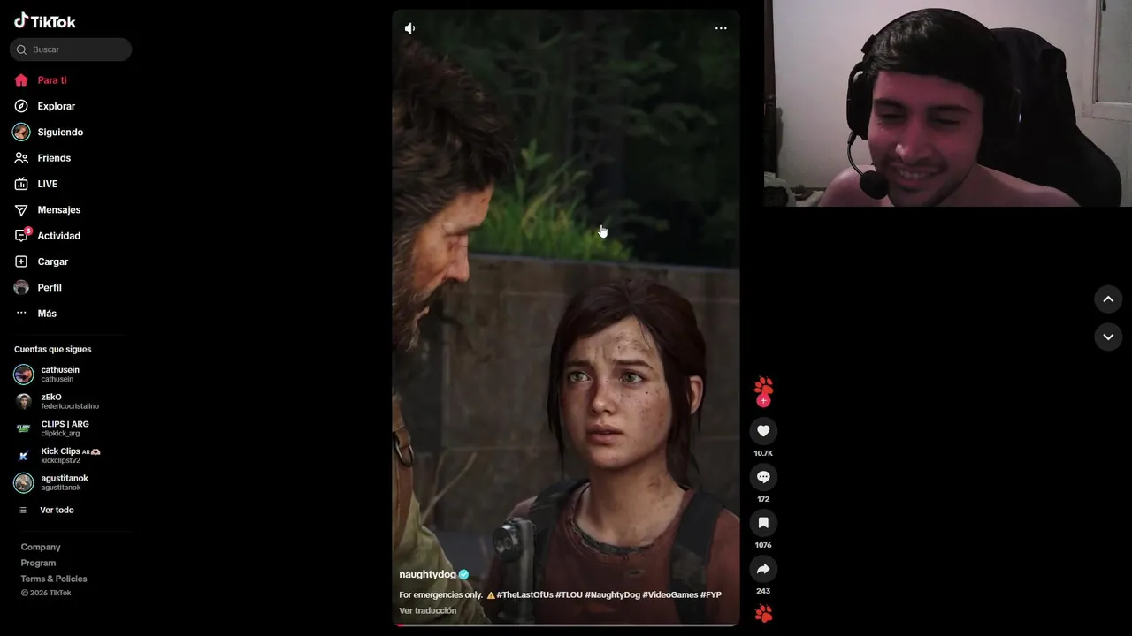Click the Buscar search field
The image size is (1132, 636).
click(x=71, y=49)
